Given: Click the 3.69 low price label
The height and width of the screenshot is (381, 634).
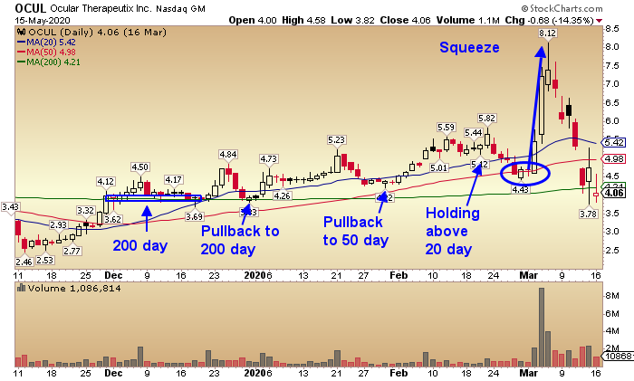Looking at the screenshot, I should click(195, 217).
